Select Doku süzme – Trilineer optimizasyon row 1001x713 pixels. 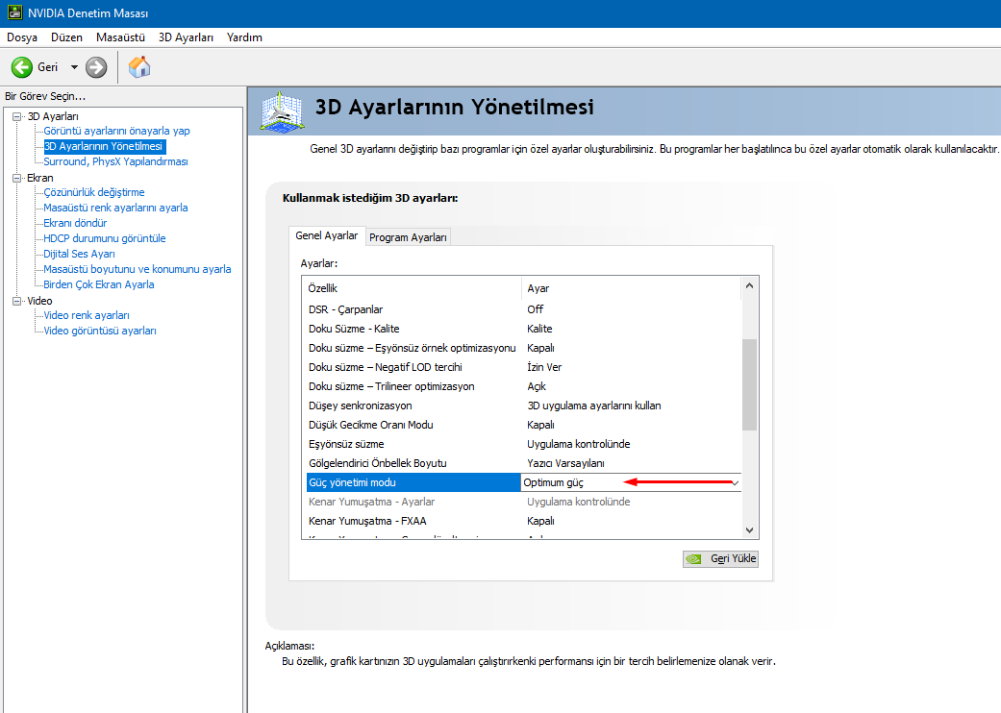[523, 386]
